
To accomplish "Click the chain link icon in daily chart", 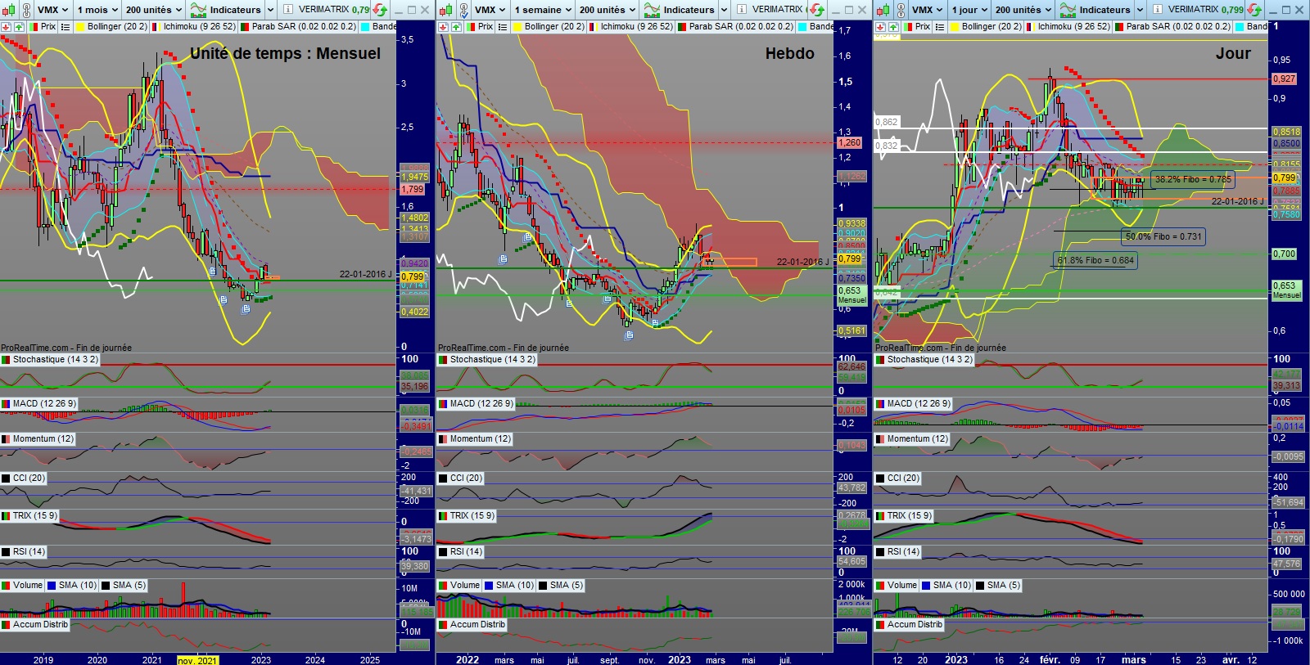I will click(901, 10).
